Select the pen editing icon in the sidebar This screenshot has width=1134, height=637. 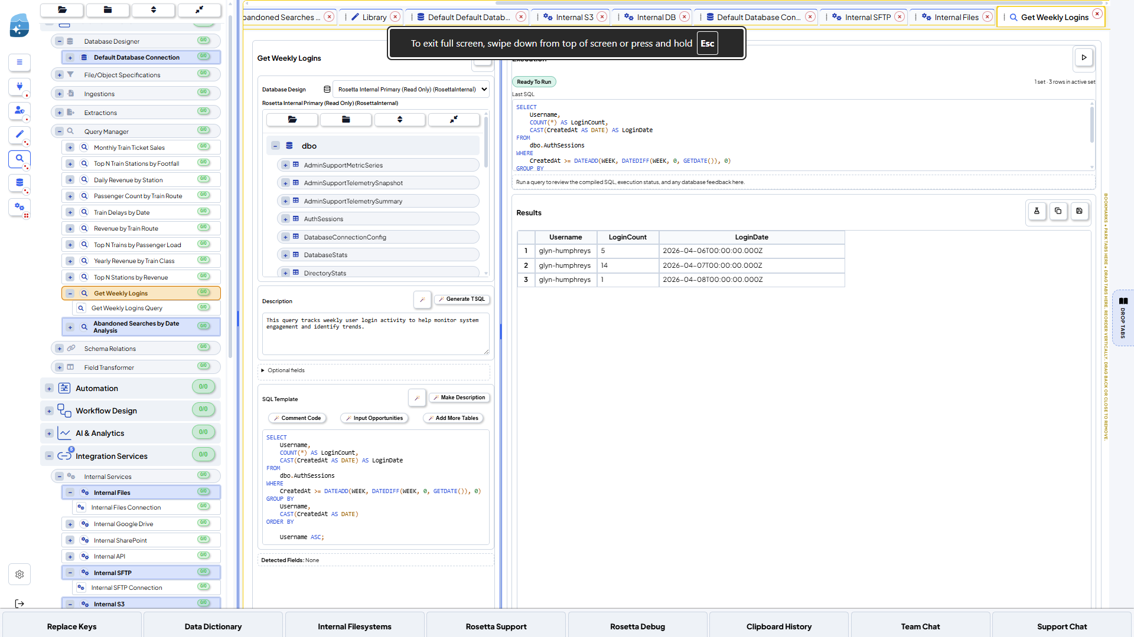click(19, 136)
